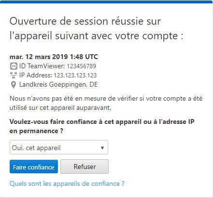Click the blue bar atop the dialog
The height and width of the screenshot is (198, 213).
[x=106, y=2]
